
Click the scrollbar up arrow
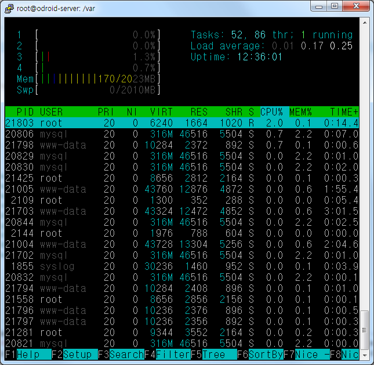pos(364,23)
